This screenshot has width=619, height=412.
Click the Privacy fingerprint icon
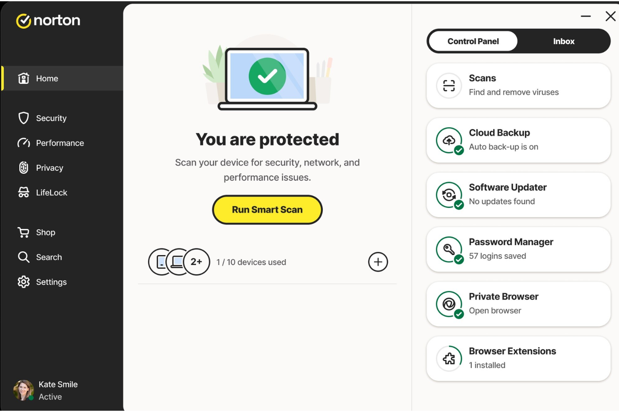point(24,168)
